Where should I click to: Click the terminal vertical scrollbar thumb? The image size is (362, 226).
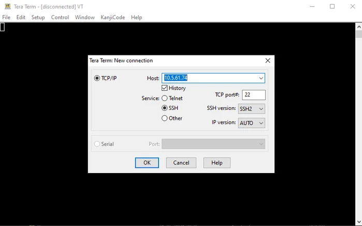point(359,34)
